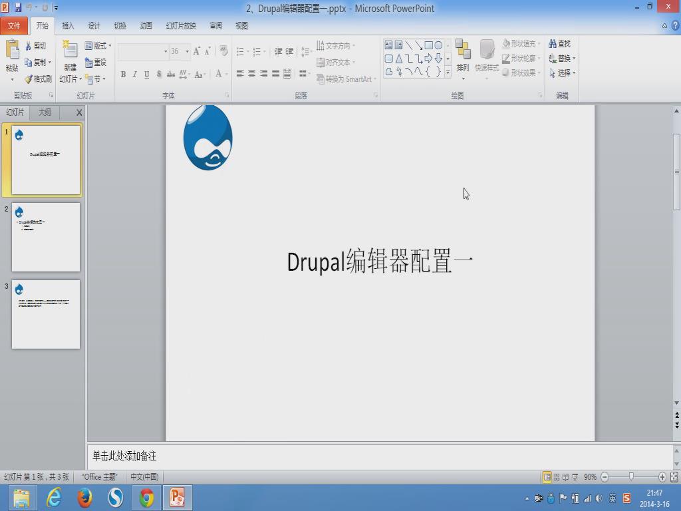Viewport: 681px width, 511px height.
Task: Expand the shapes gallery More arrow
Action: (x=448, y=72)
